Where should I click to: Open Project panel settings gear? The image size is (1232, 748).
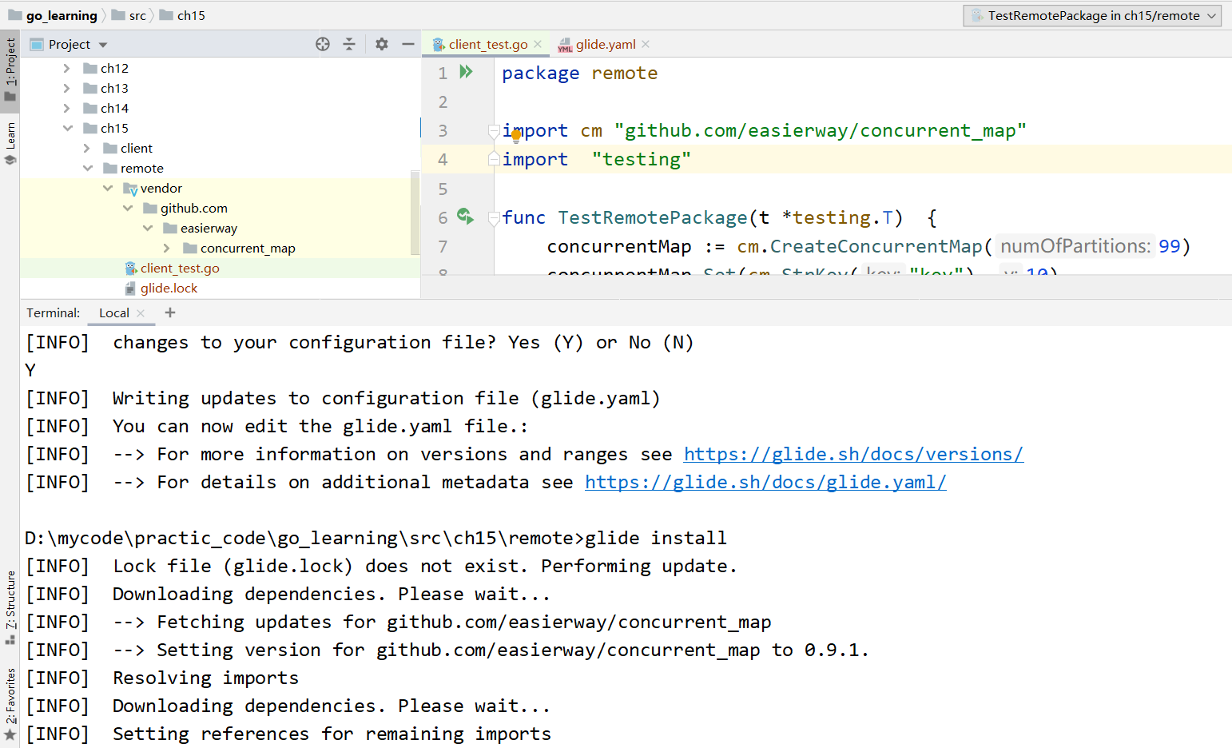[x=382, y=45]
